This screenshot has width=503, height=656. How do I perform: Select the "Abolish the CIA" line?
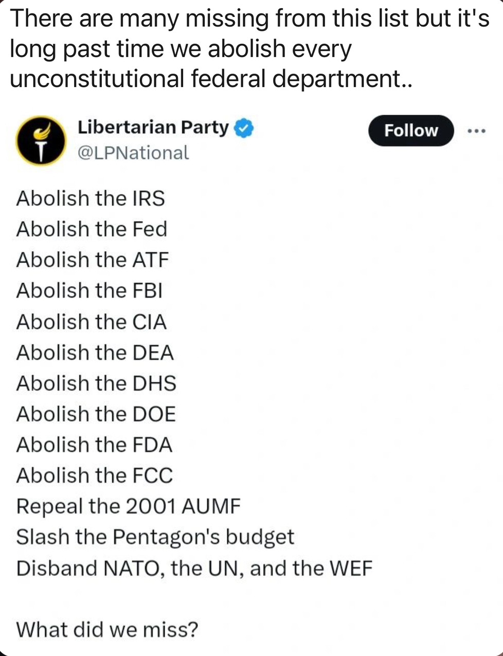tap(92, 322)
